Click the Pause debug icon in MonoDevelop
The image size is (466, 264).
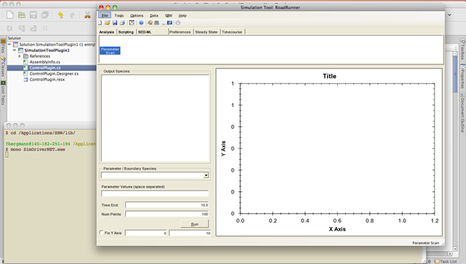(45, 28)
